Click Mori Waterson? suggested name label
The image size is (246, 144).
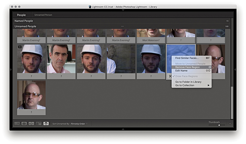(151, 40)
